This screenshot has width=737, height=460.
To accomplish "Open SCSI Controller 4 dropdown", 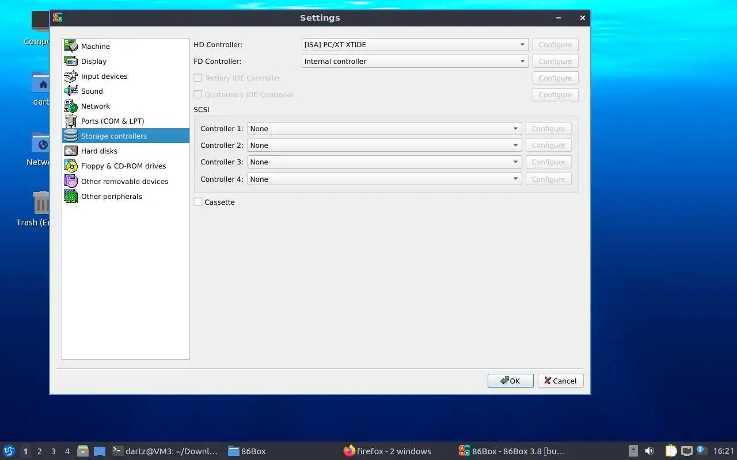I will pyautogui.click(x=385, y=179).
